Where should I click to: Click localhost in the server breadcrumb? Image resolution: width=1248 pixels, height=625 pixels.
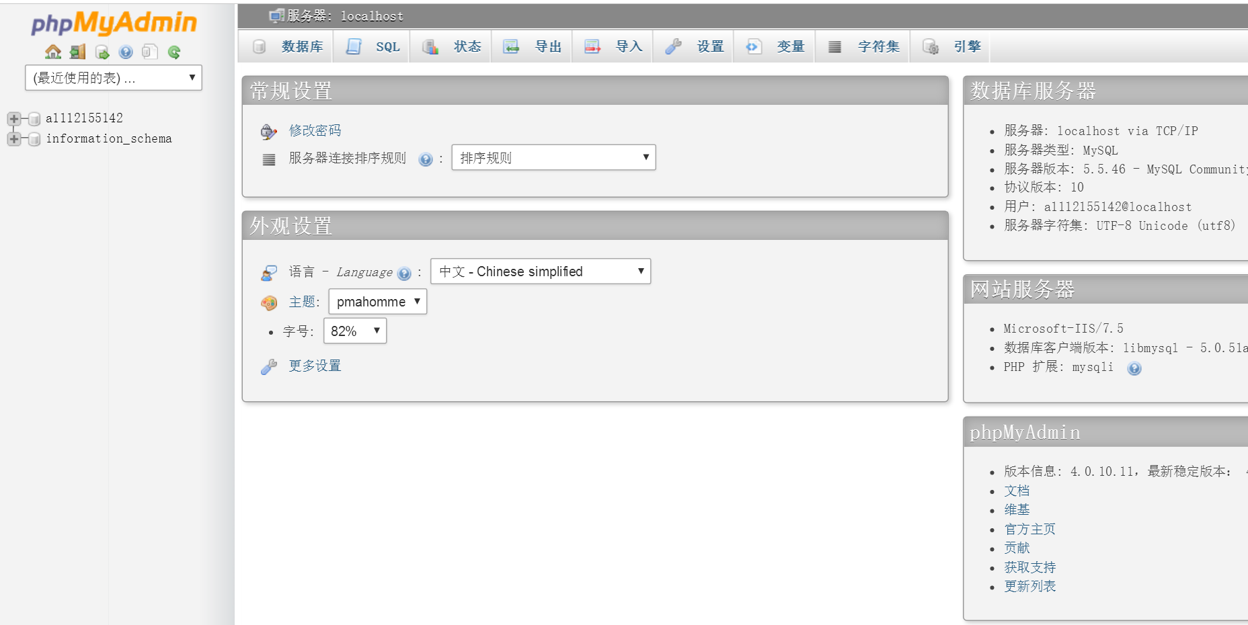[x=372, y=16]
